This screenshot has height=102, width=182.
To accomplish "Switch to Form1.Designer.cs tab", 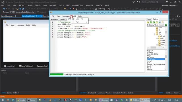I will coord(8,16).
